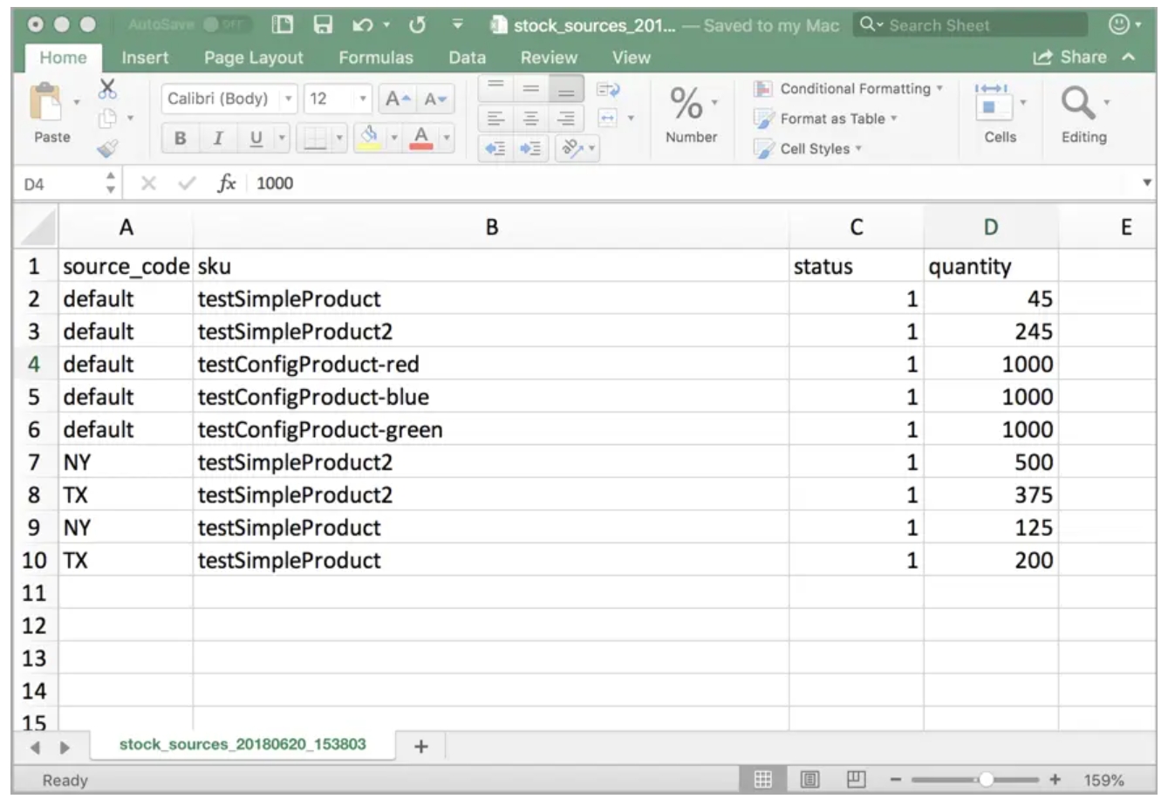The width and height of the screenshot is (1168, 799).
Task: Open the feedback smiley menu
Action: pyautogui.click(x=1124, y=25)
